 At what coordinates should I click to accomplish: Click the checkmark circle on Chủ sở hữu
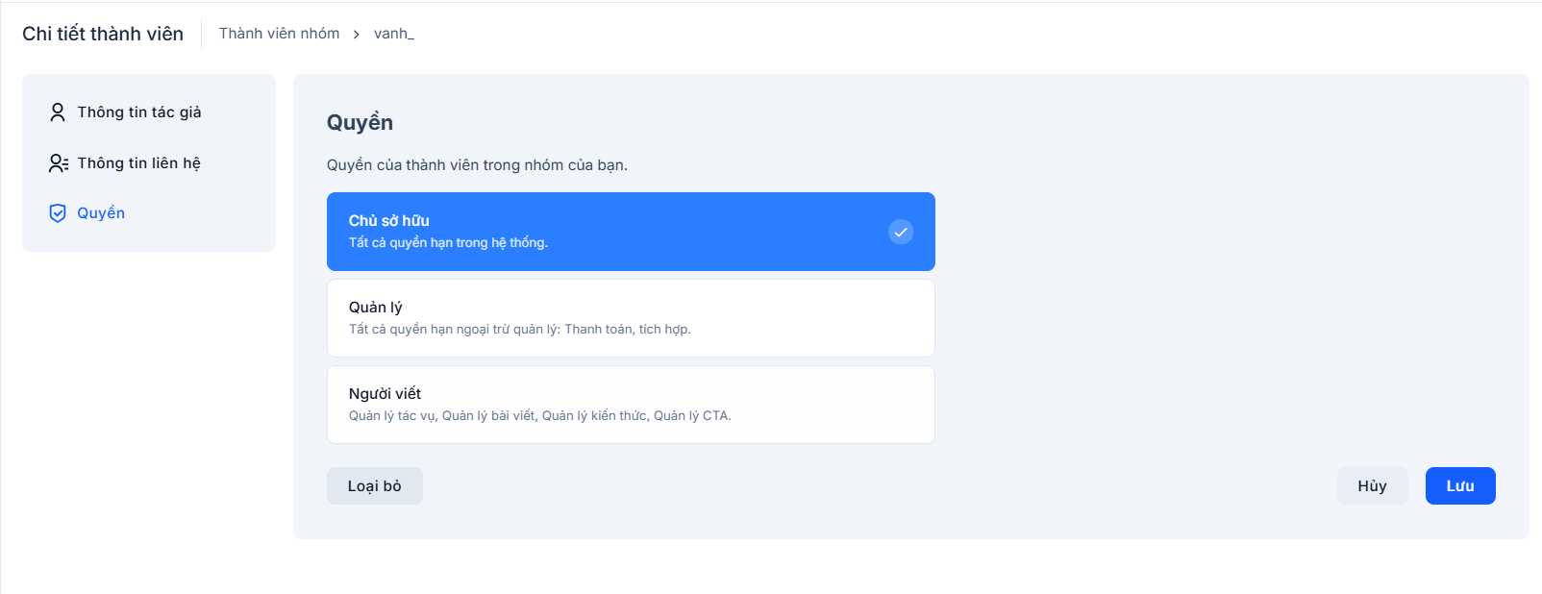click(x=901, y=232)
